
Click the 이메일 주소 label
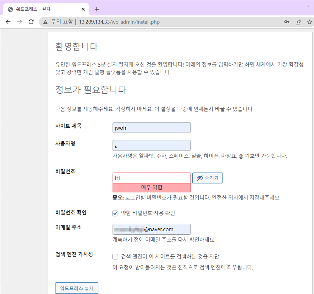coord(68,227)
